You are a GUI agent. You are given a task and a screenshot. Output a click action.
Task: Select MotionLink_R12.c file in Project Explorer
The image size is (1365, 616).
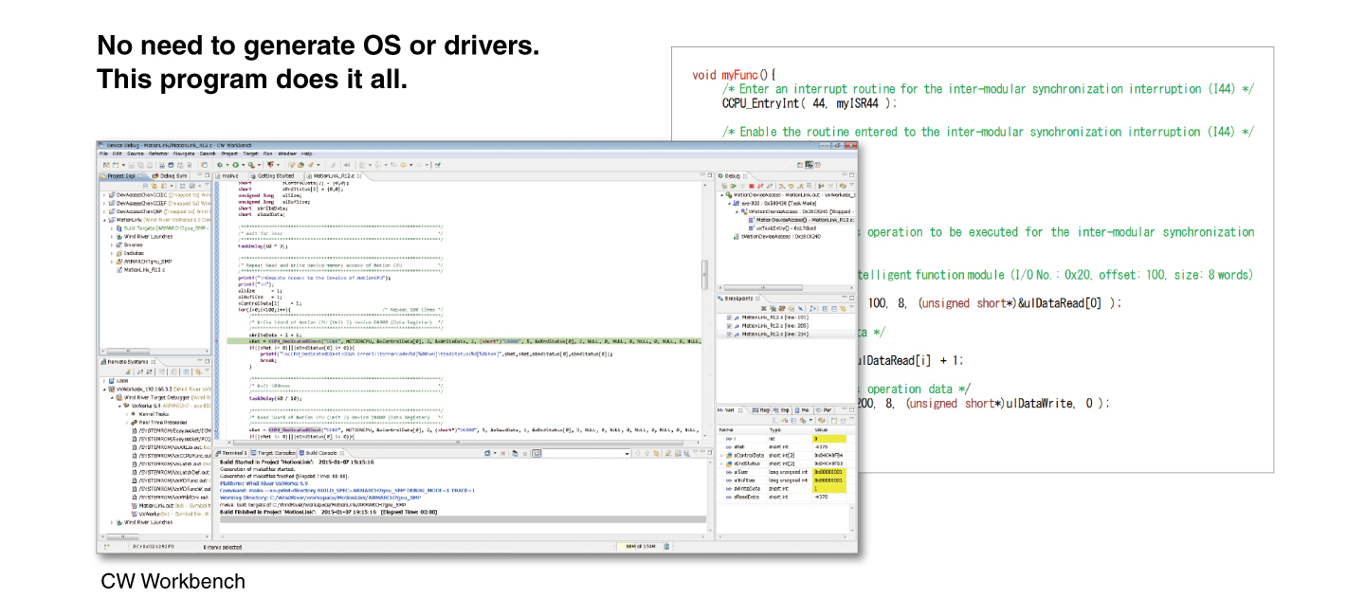[144, 269]
